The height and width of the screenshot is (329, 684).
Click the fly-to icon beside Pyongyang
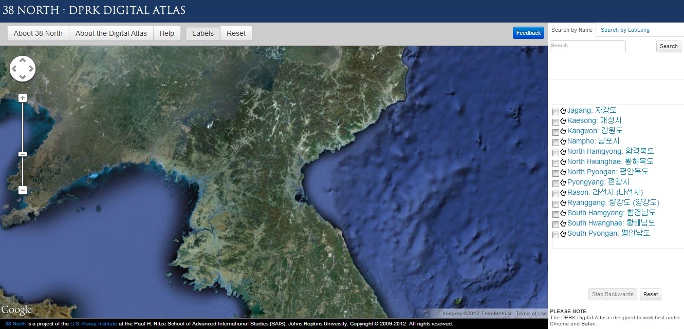pyautogui.click(x=563, y=183)
